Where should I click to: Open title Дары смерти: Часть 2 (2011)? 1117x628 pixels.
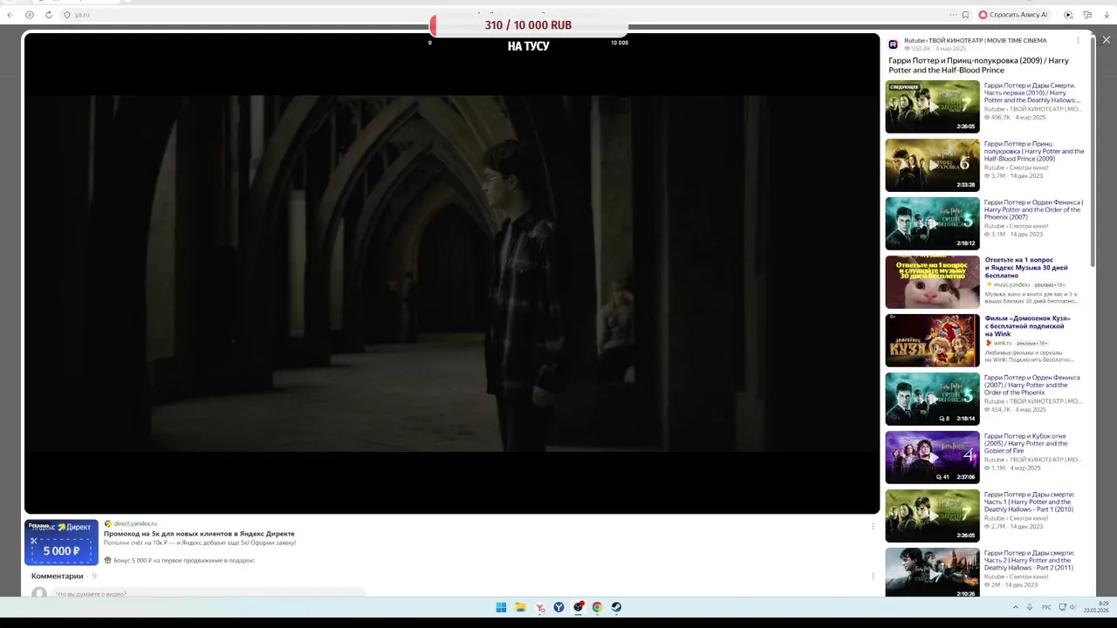tap(1029, 560)
